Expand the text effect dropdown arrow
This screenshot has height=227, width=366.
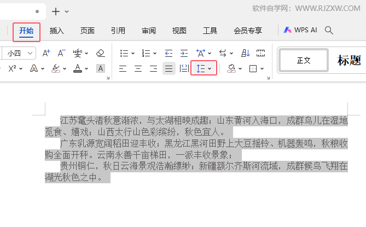point(43,69)
